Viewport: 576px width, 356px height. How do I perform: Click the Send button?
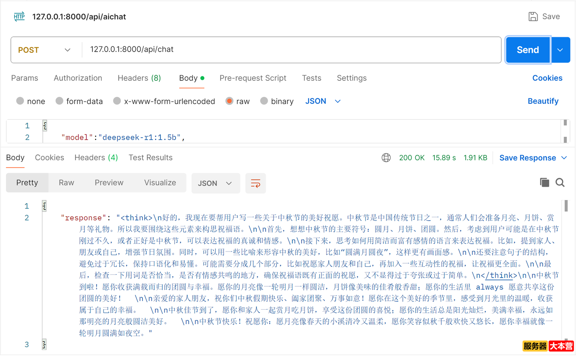coord(528,50)
